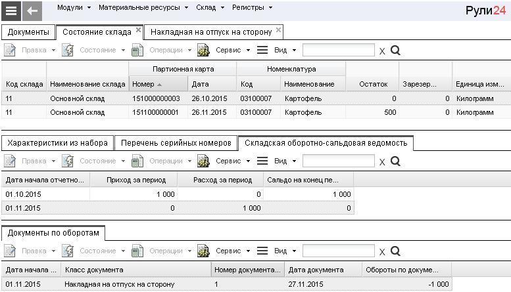The width and height of the screenshot is (511, 292).
Task: Run search with the top toolbar magnifier
Action: pyautogui.click(x=395, y=50)
